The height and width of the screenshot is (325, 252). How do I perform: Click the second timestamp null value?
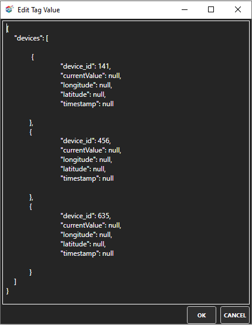point(108,178)
